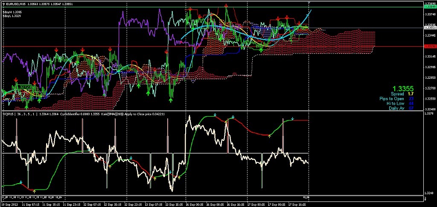Select the green horizontal line at 1.33849

pos(212,7)
